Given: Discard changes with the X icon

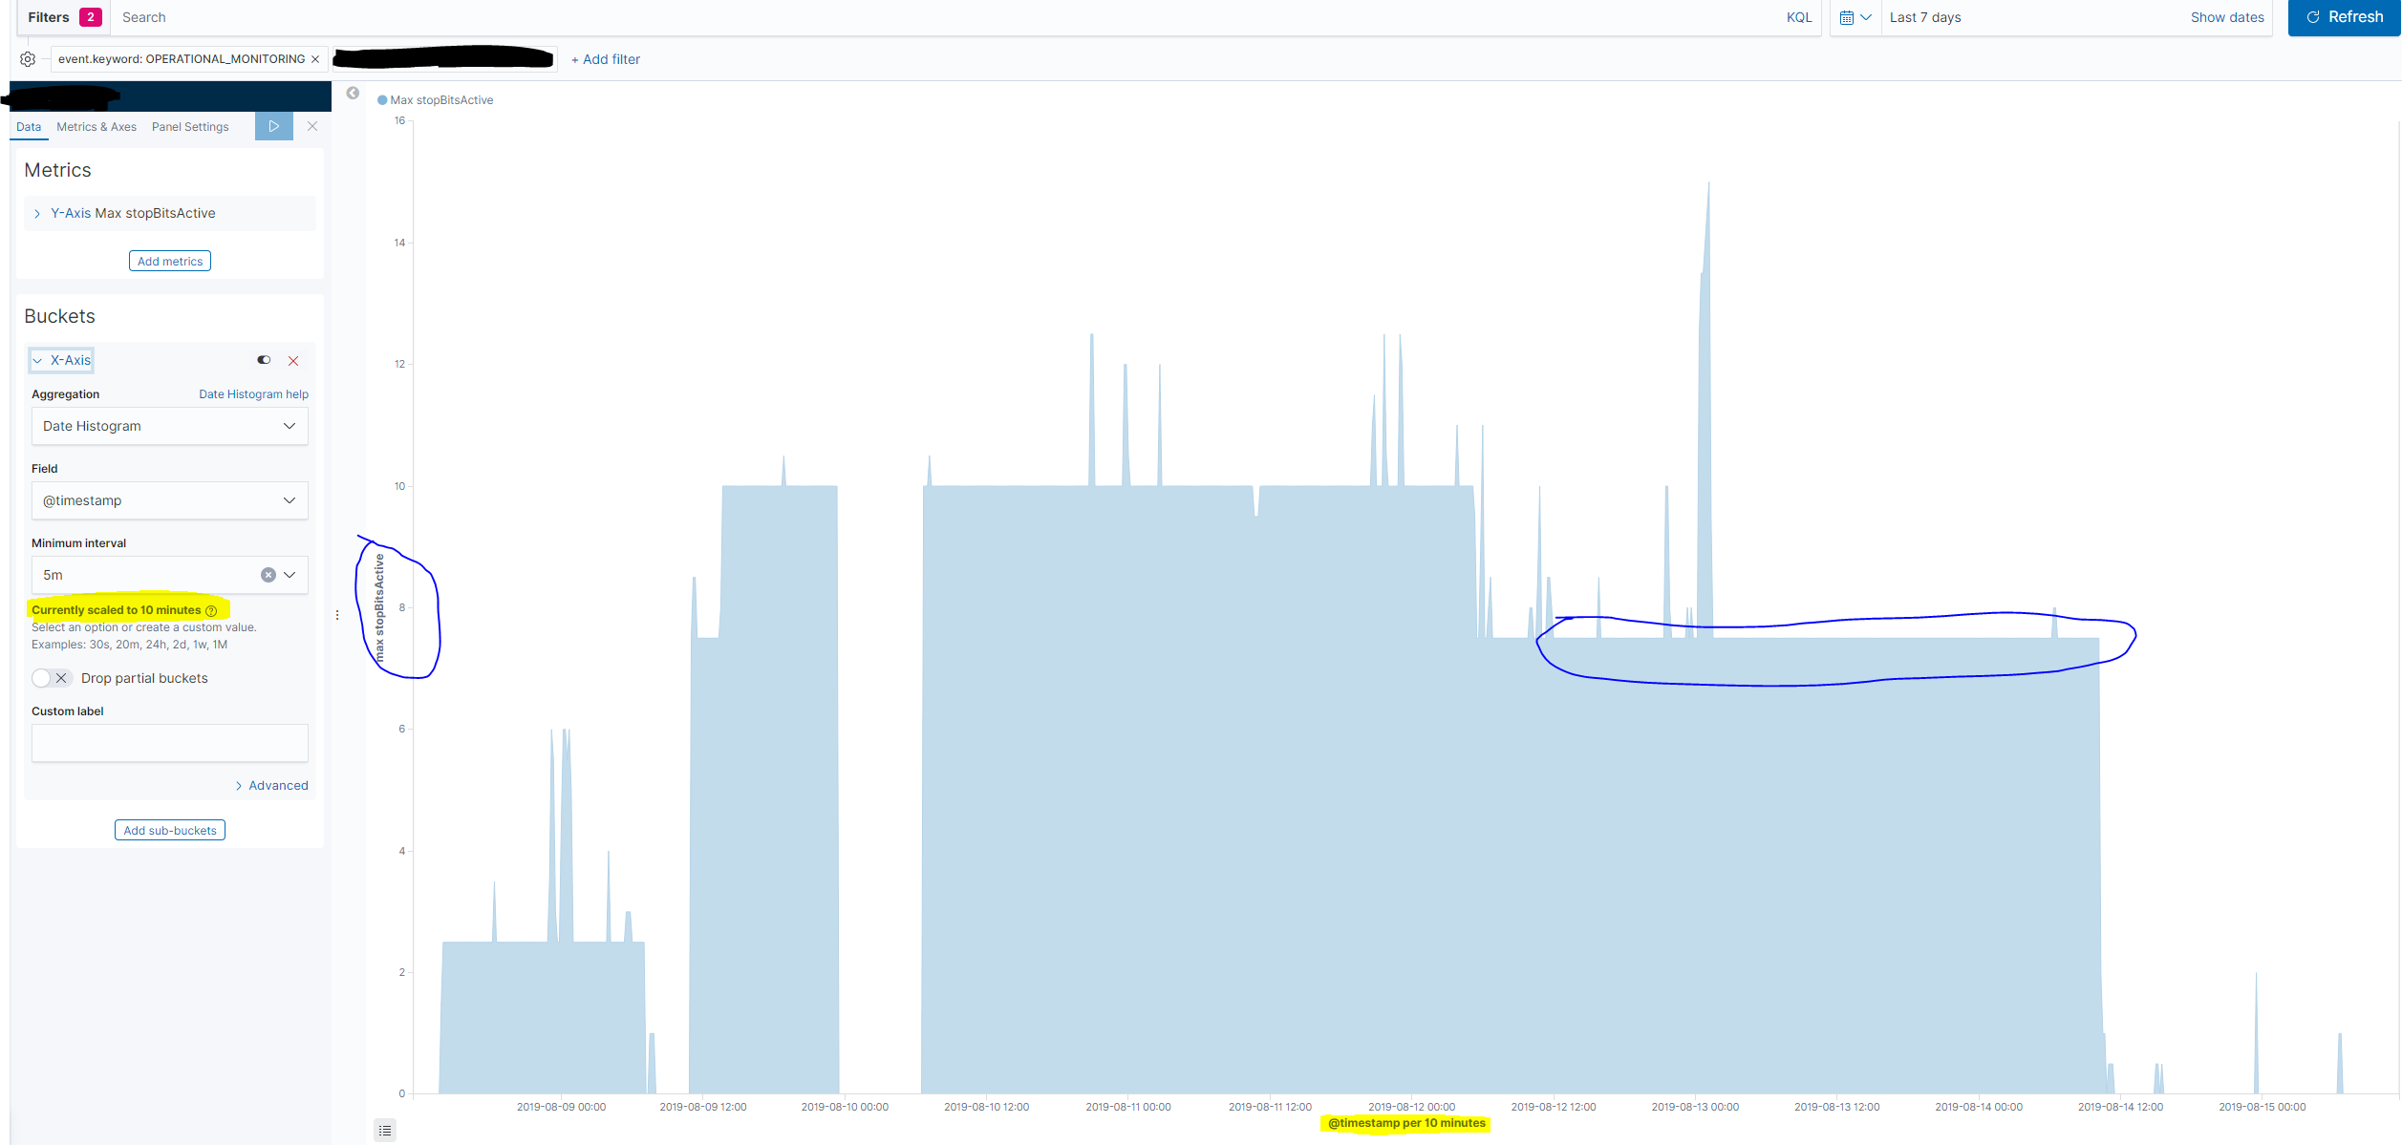Looking at the screenshot, I should [312, 126].
